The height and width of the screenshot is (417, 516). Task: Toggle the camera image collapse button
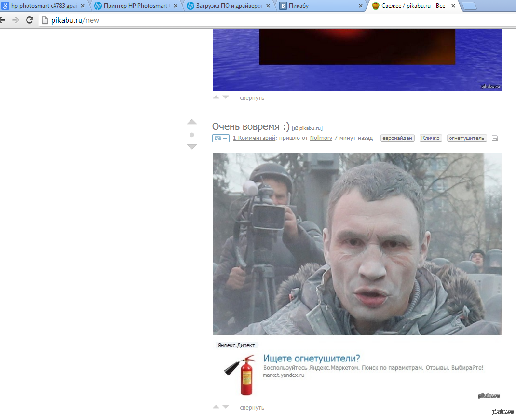(220, 138)
